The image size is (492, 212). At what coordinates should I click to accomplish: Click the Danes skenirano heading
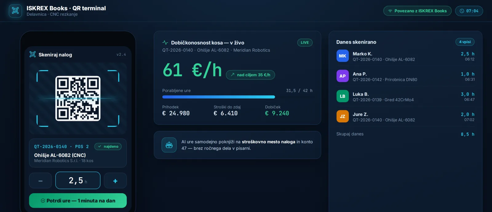(356, 42)
